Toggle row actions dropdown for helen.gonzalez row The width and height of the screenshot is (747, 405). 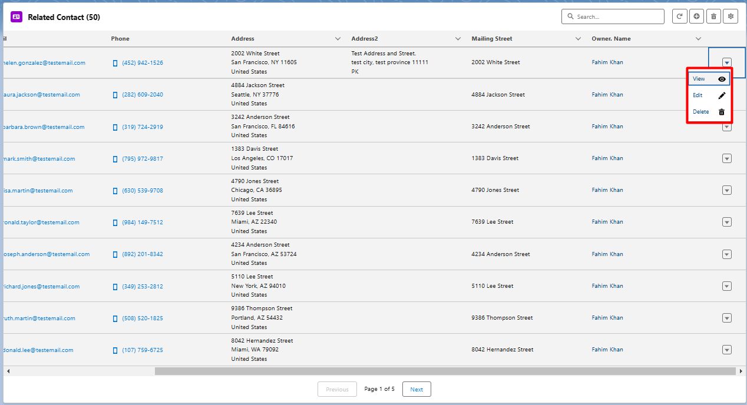tap(727, 62)
